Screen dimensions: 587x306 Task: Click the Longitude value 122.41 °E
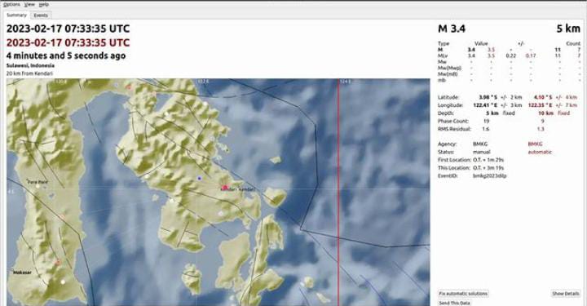[x=485, y=105]
